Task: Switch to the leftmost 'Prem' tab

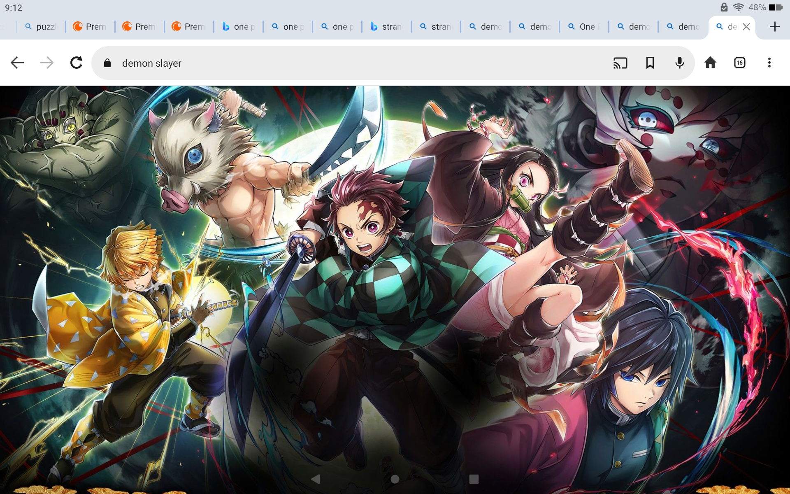Action: (x=91, y=27)
